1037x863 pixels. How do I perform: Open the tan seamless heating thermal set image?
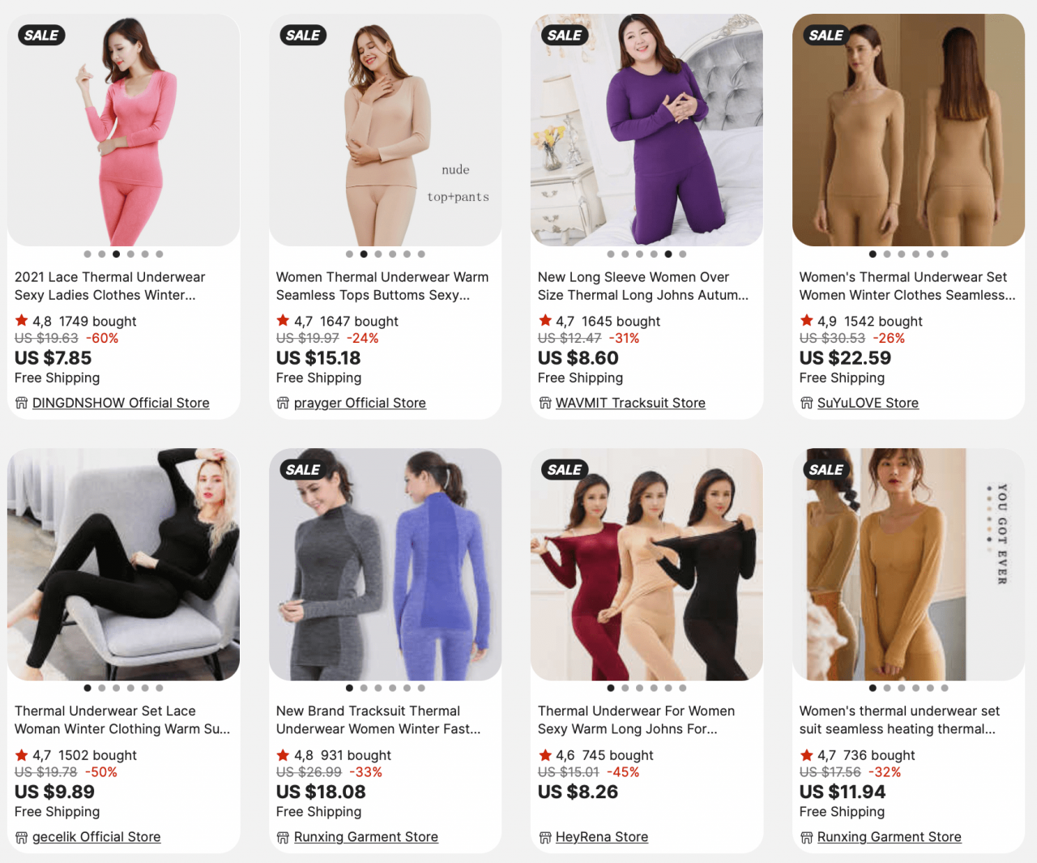click(x=908, y=564)
